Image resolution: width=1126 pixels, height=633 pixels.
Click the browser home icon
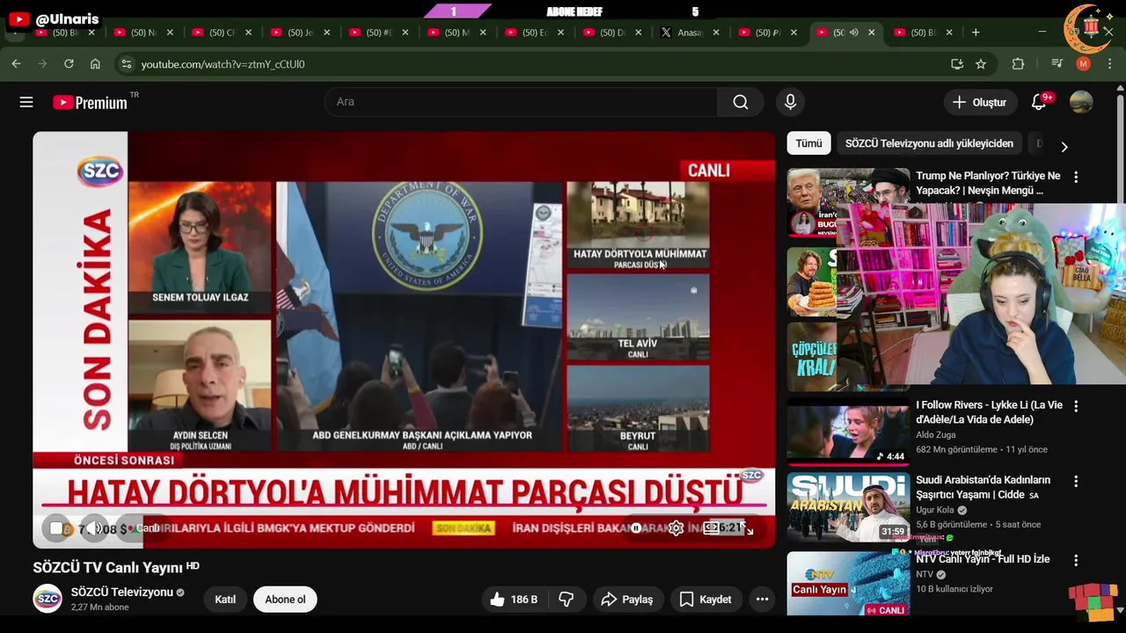pos(95,64)
